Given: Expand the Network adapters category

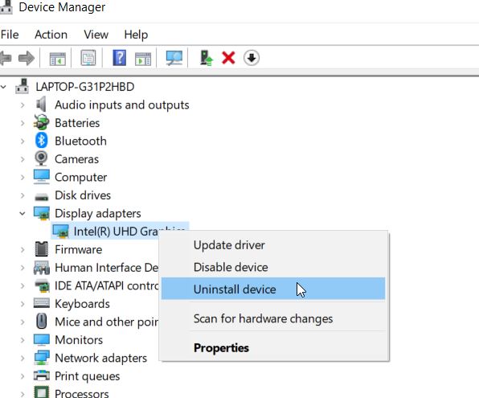Looking at the screenshot, I should 23,358.
